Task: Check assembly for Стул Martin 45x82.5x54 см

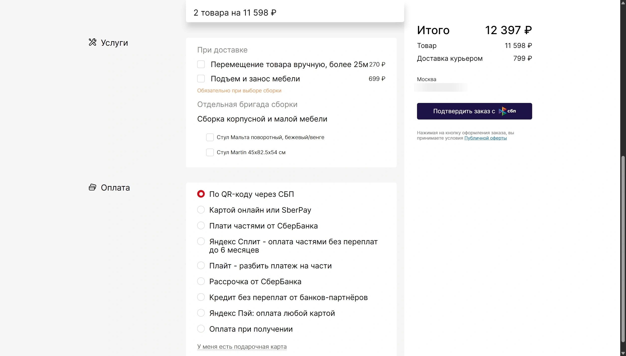Action: (x=210, y=152)
